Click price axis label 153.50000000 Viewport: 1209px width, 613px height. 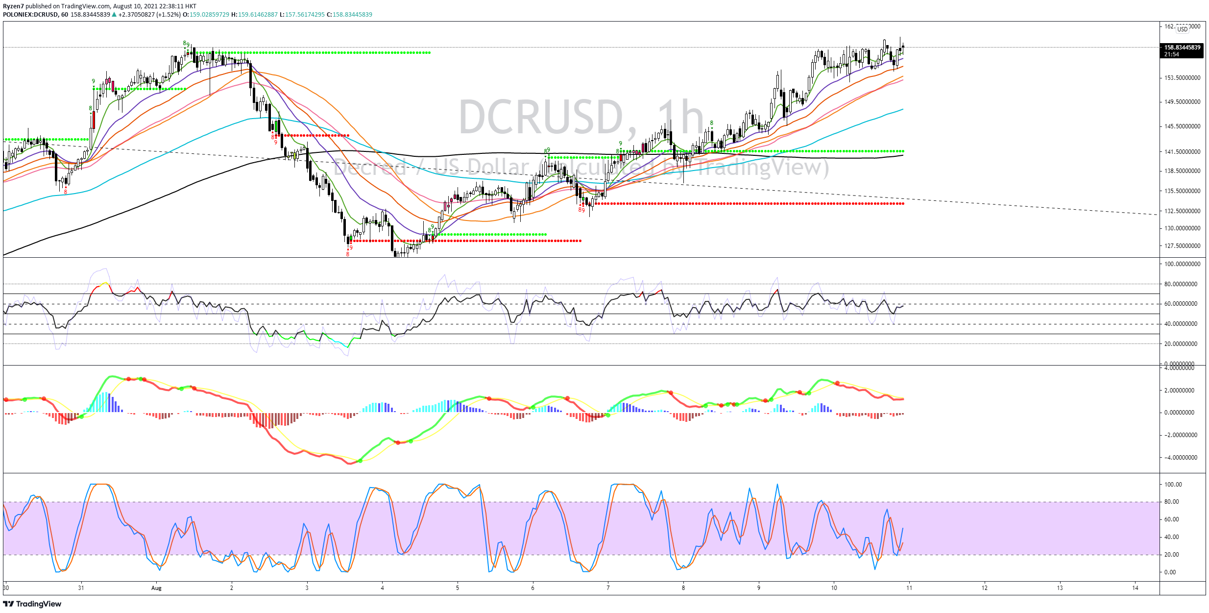pyautogui.click(x=1183, y=78)
